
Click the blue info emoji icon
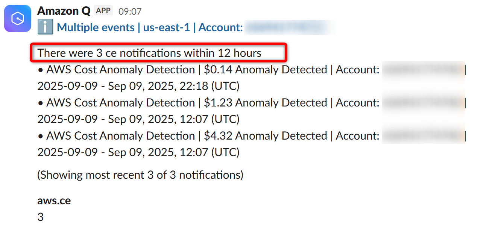coord(46,27)
